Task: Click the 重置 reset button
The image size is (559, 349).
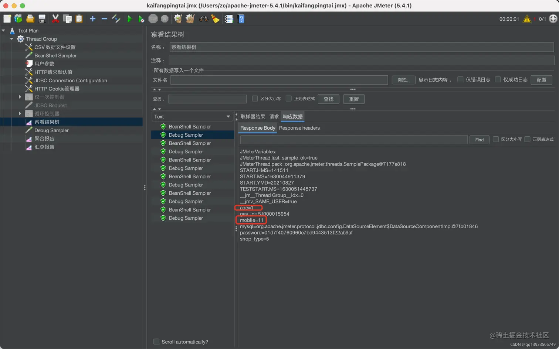Action: click(354, 99)
